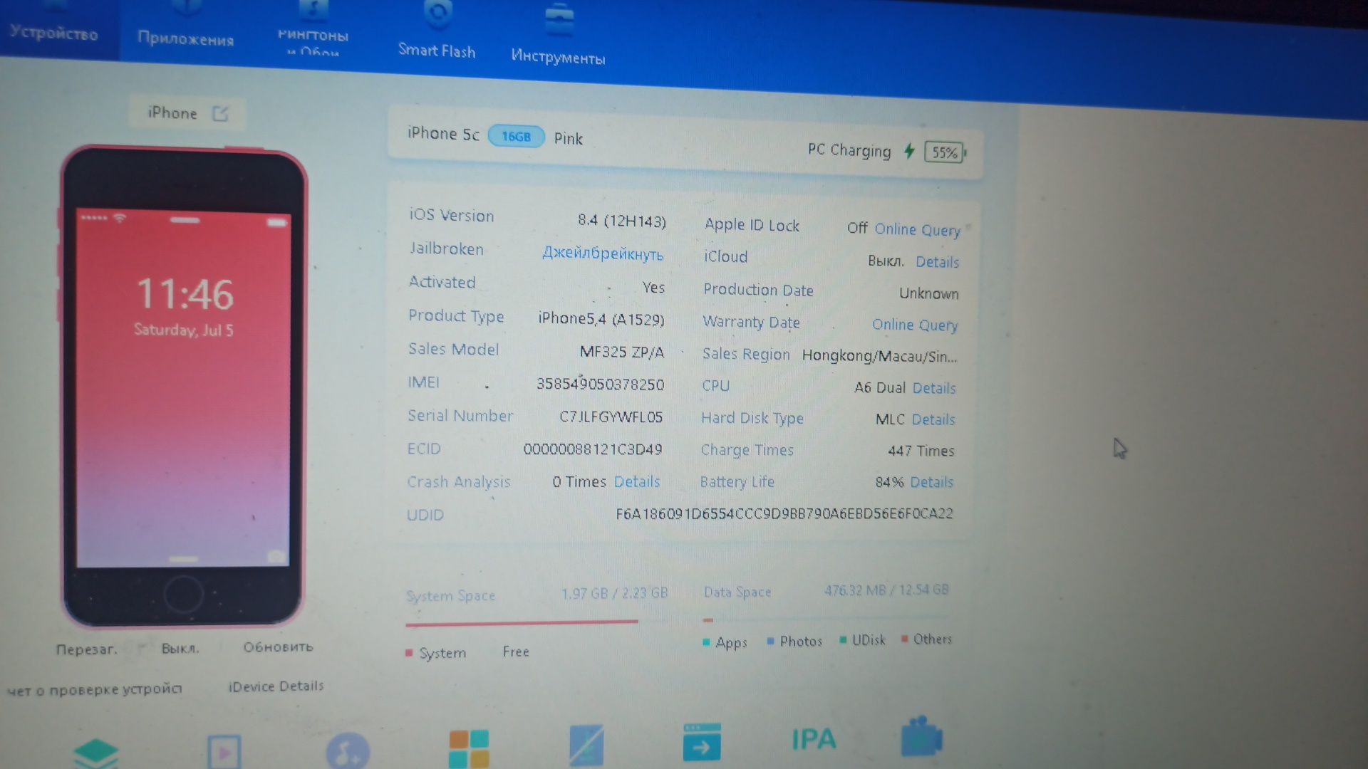Open Battery Life Details link
This screenshot has width=1368, height=769.
click(931, 482)
